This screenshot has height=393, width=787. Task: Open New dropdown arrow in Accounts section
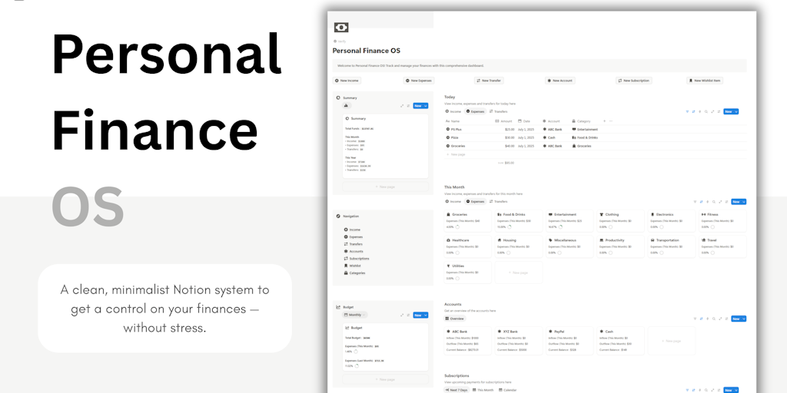(744, 319)
